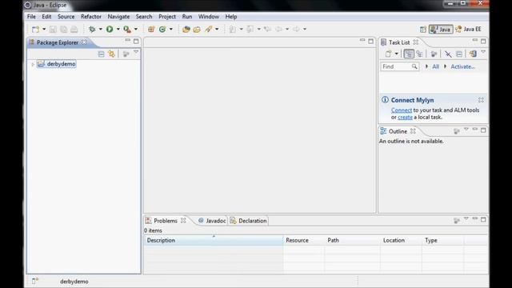512x288 pixels.
Task: Open the Refactor menu
Action: coord(91,16)
